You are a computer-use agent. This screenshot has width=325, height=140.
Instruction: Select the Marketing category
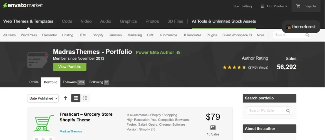click(135, 35)
